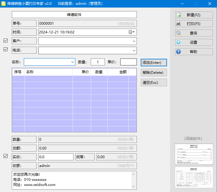Toggle the 电话 checkbox
The image size is (217, 192).
click(5, 49)
